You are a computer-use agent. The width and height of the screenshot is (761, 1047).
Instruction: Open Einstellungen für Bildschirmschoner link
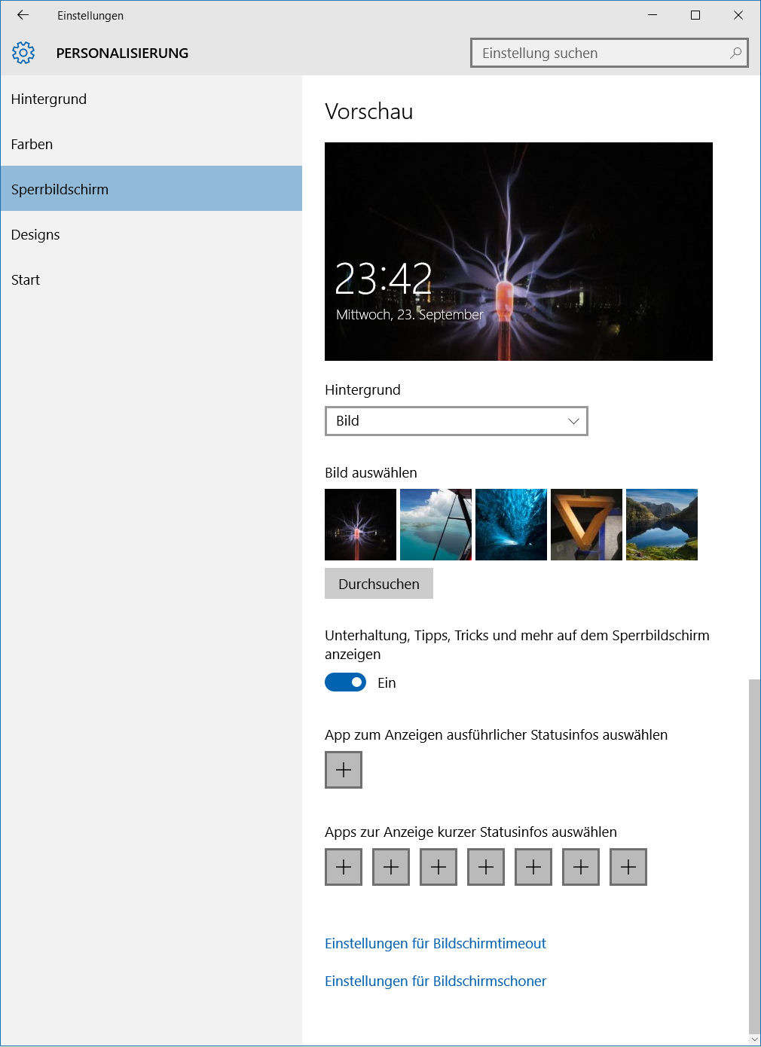point(436,981)
